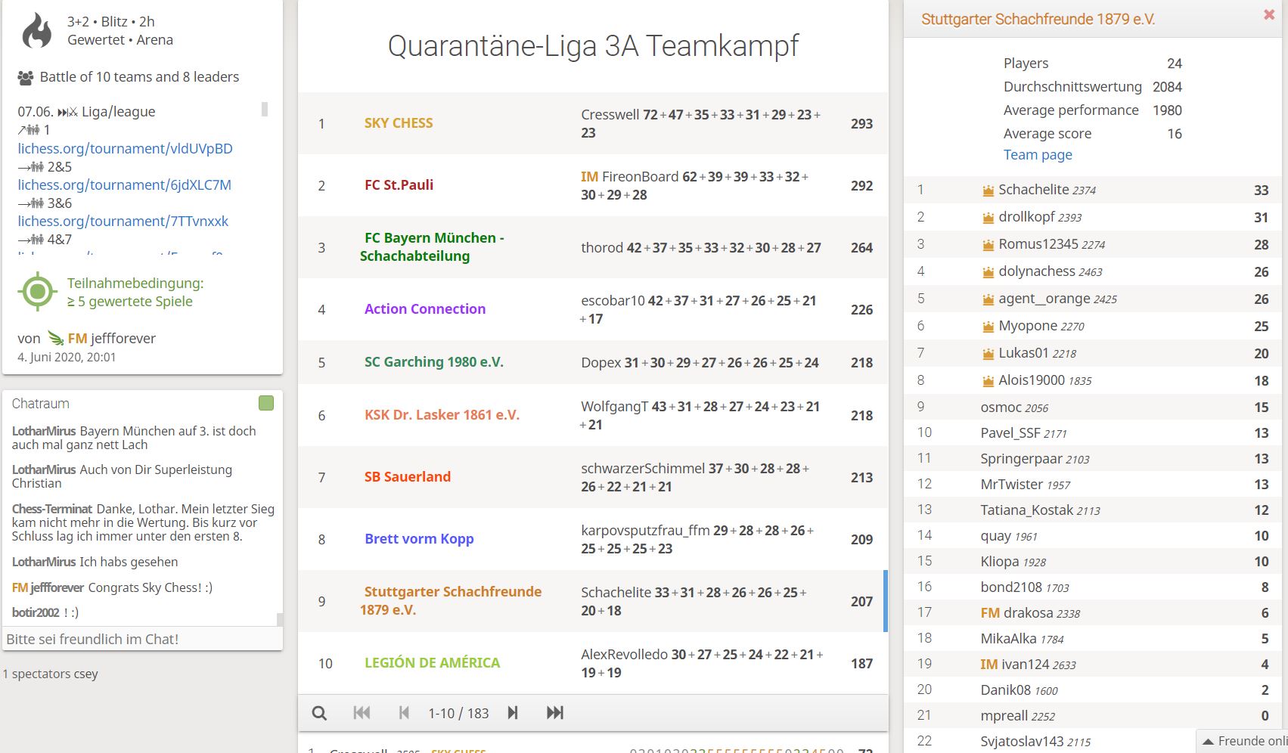Click the crown icon next to drollkopf
This screenshot has width=1288, height=753.
988,218
